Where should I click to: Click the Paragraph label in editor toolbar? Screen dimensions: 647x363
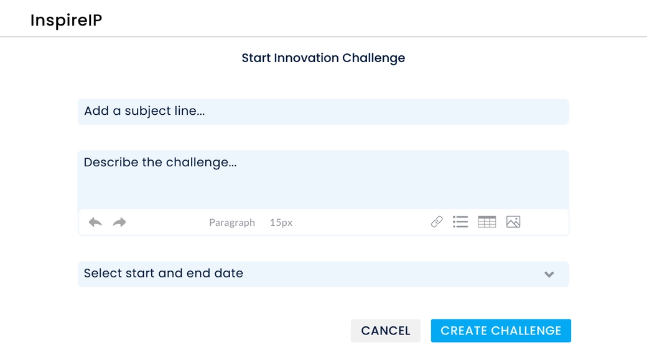(x=232, y=223)
